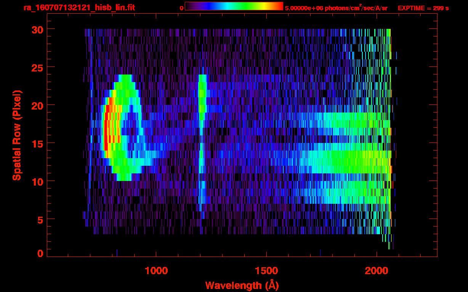Click the y-axis tick label 0

click(x=40, y=254)
